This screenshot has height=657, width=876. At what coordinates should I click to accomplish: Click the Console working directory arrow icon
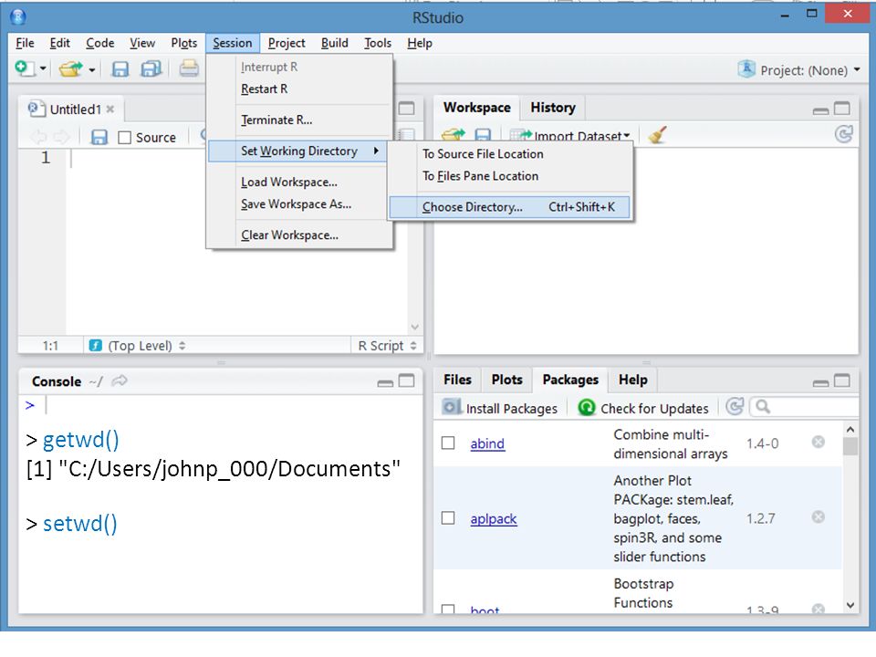tap(120, 381)
